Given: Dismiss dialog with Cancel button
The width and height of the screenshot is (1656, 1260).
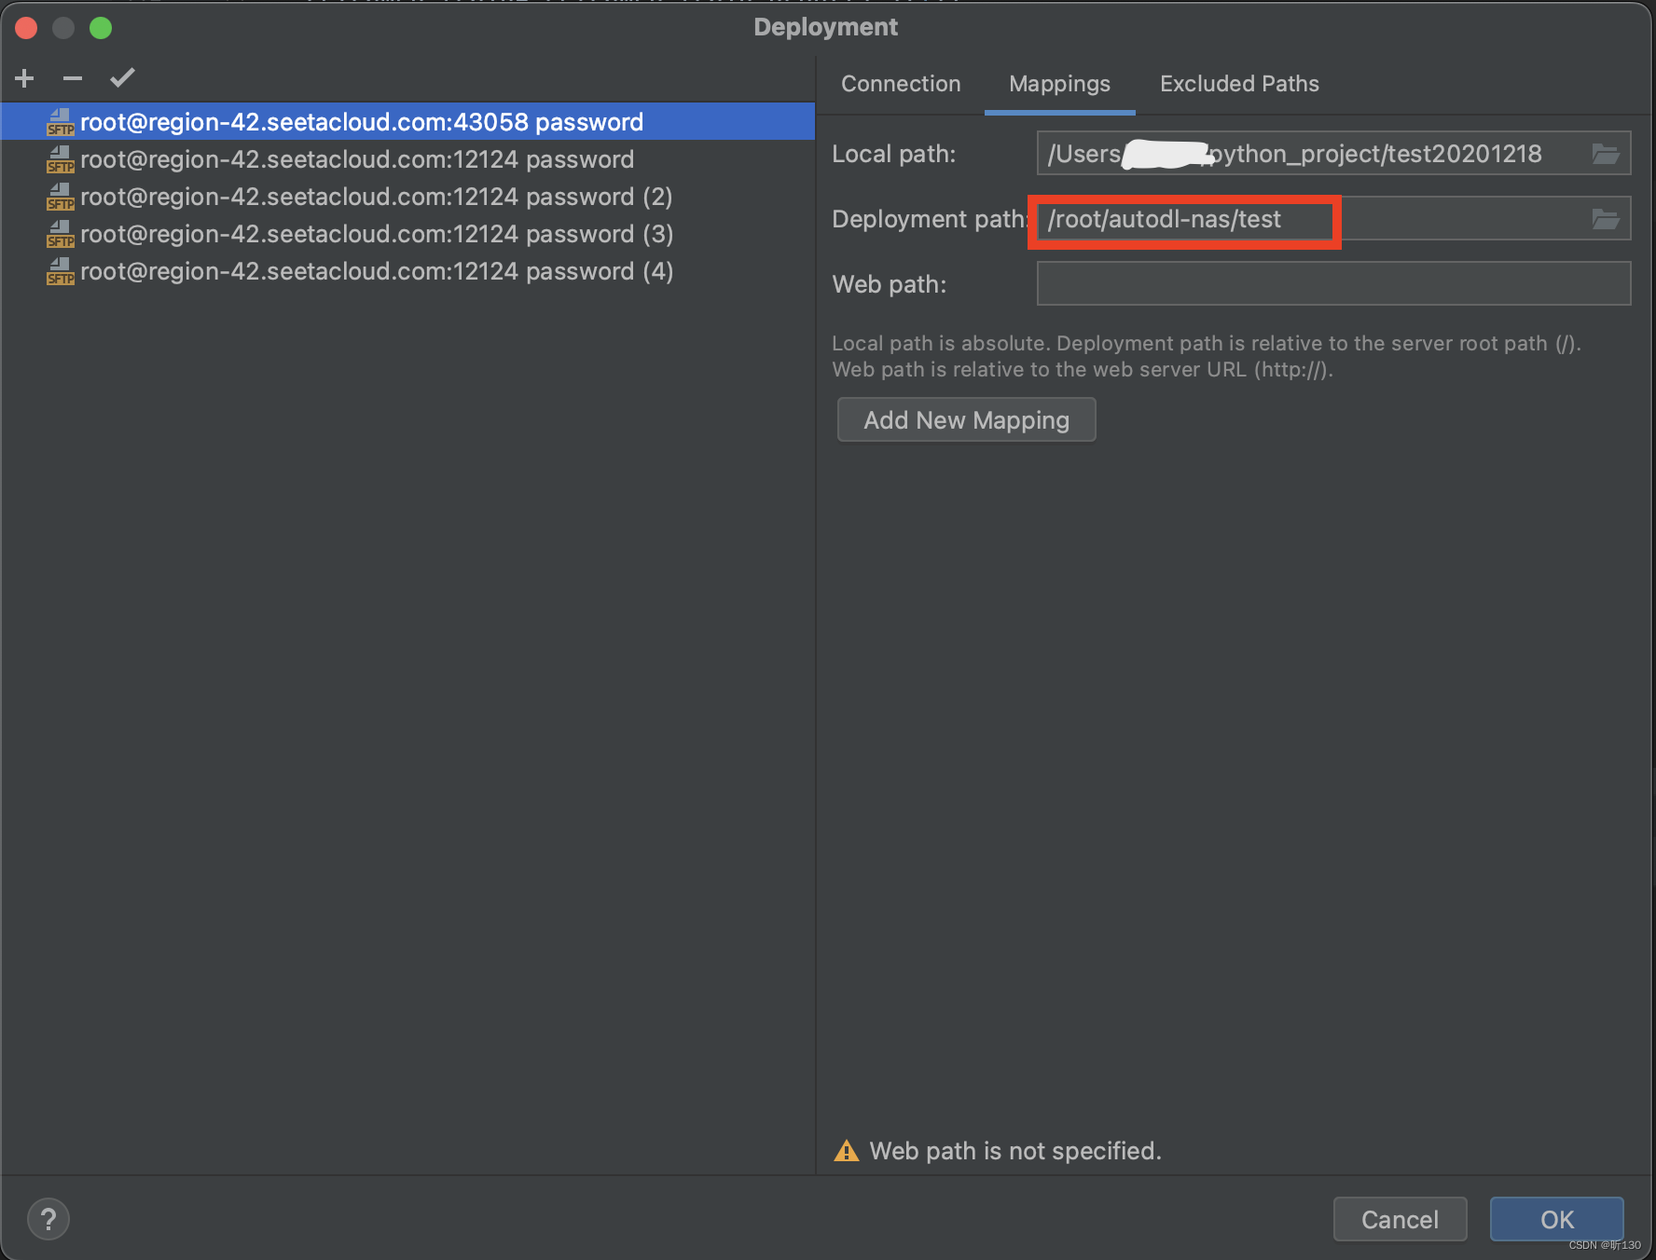Looking at the screenshot, I should coord(1400,1218).
